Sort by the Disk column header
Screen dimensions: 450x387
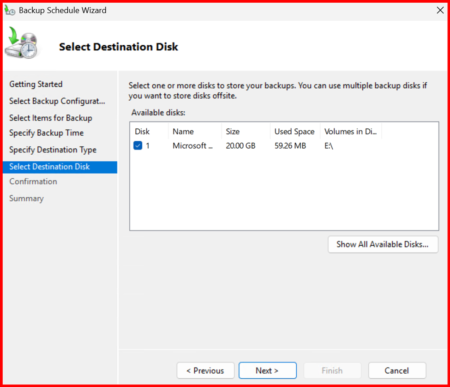[142, 132]
